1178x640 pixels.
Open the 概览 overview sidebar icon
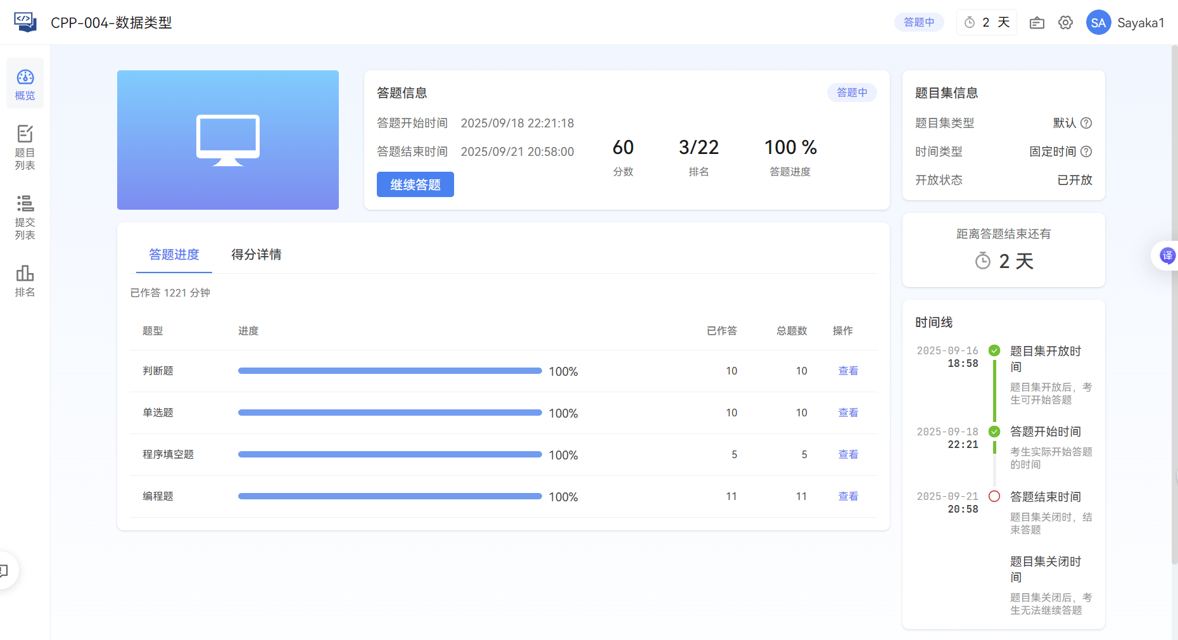(25, 84)
